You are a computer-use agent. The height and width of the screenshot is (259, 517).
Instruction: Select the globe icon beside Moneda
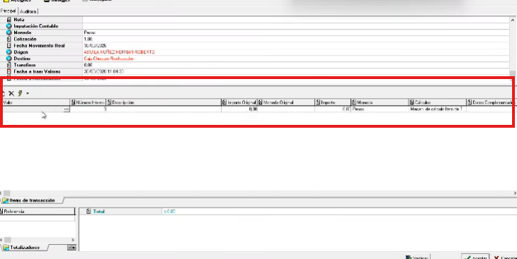click(x=9, y=32)
